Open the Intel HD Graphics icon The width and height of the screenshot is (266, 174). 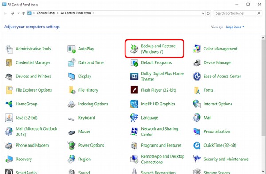click(134, 104)
